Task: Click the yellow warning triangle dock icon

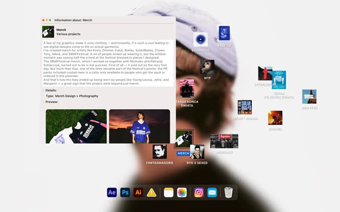Action: click(151, 192)
